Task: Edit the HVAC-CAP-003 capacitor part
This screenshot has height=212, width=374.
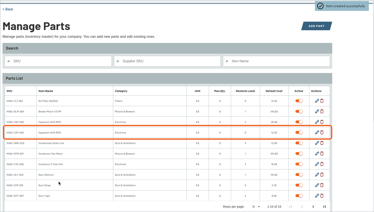Action: (x=317, y=122)
